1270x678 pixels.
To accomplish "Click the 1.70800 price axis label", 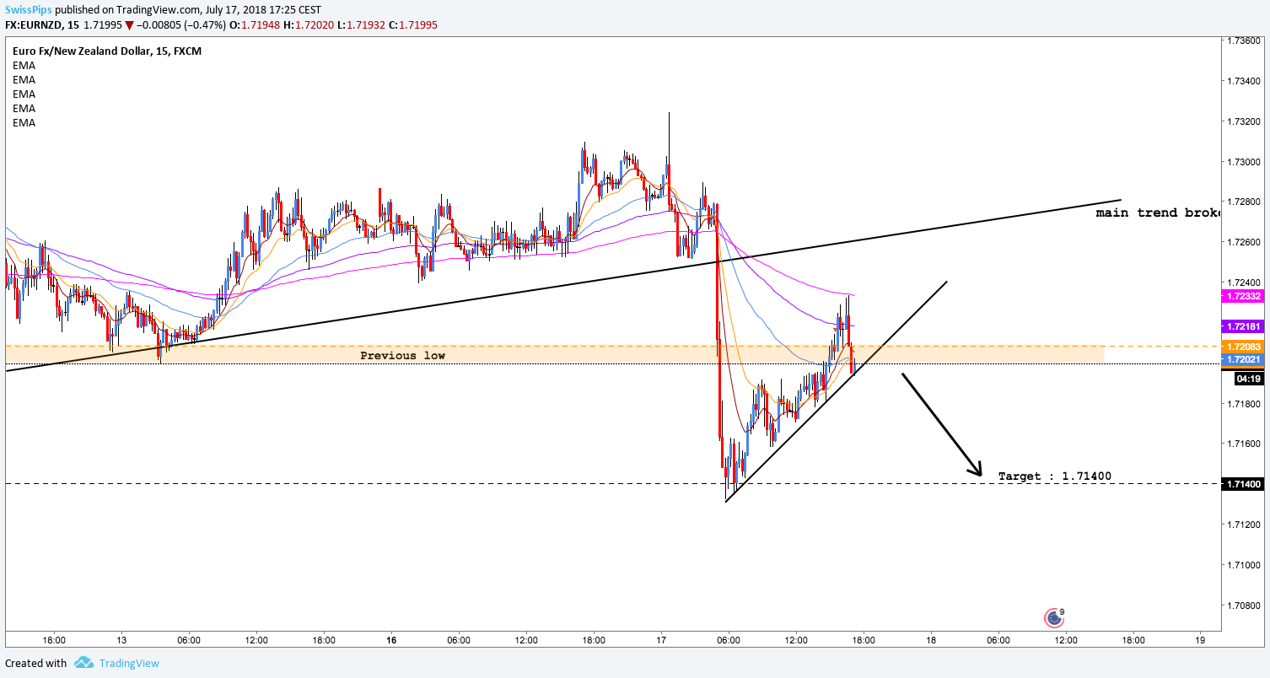I will tap(1244, 605).
